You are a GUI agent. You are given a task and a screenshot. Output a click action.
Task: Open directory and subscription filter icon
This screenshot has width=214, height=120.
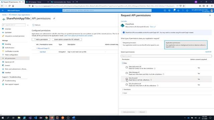[x=170, y=10]
